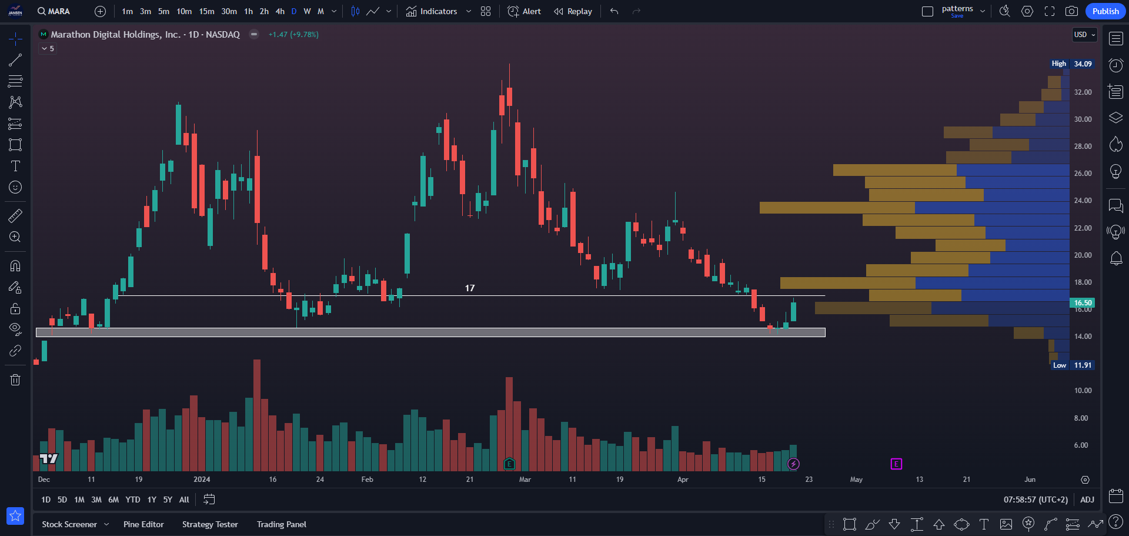The height and width of the screenshot is (536, 1129).
Task: Open the Pine Editor tab
Action: click(x=143, y=524)
